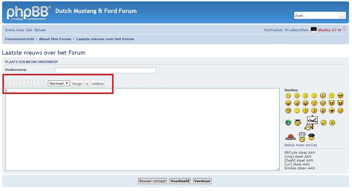
Task: Insert the winking smiley in third row
Action: tap(297, 111)
